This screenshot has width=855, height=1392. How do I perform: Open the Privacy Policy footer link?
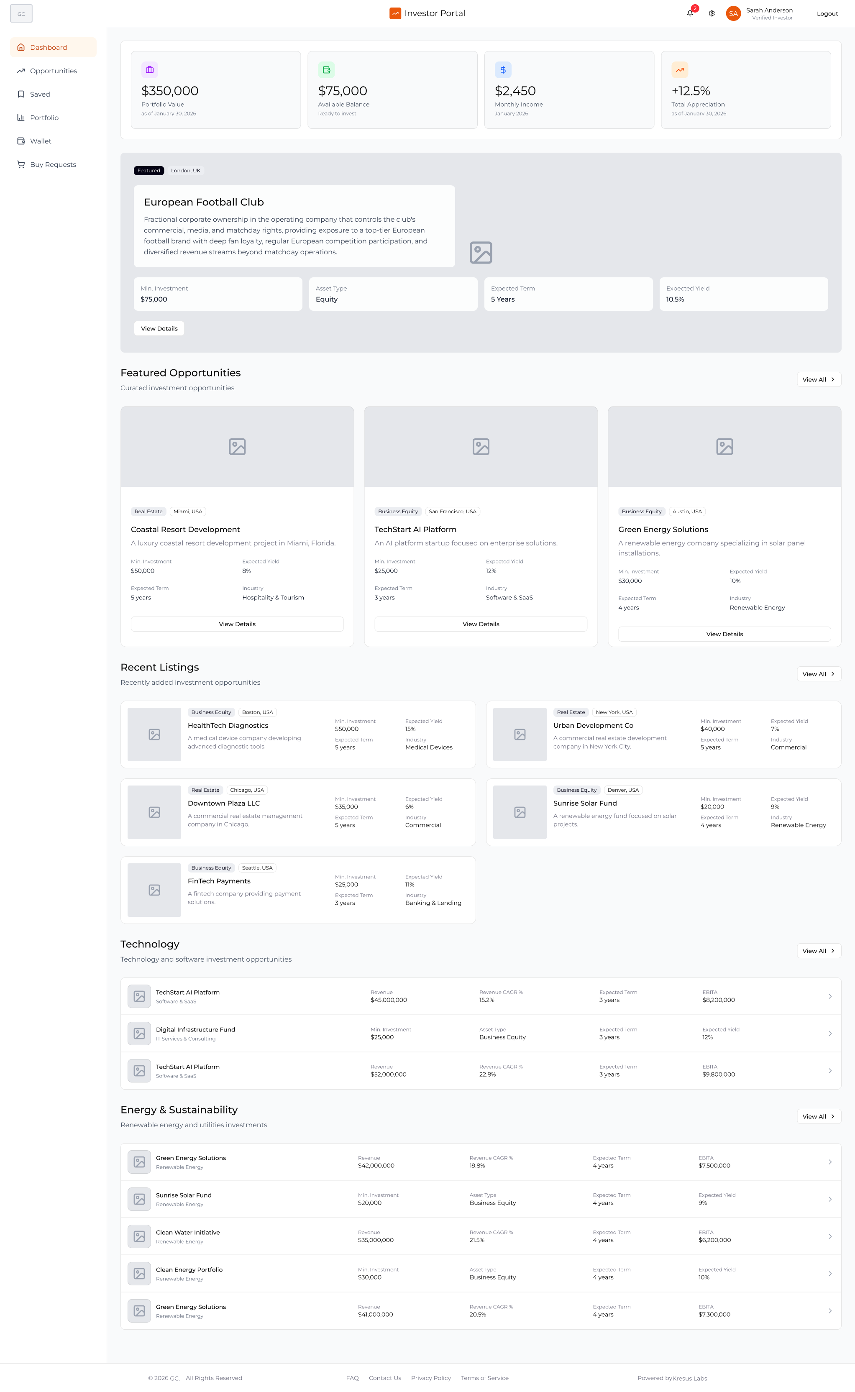click(430, 1378)
